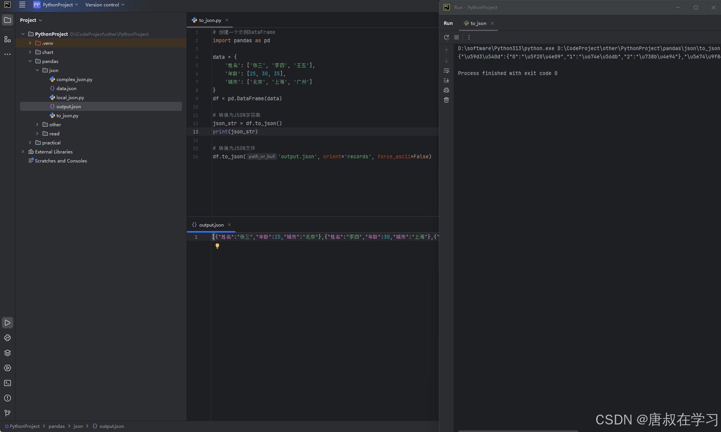Open to_json.py from project tree

coord(67,115)
